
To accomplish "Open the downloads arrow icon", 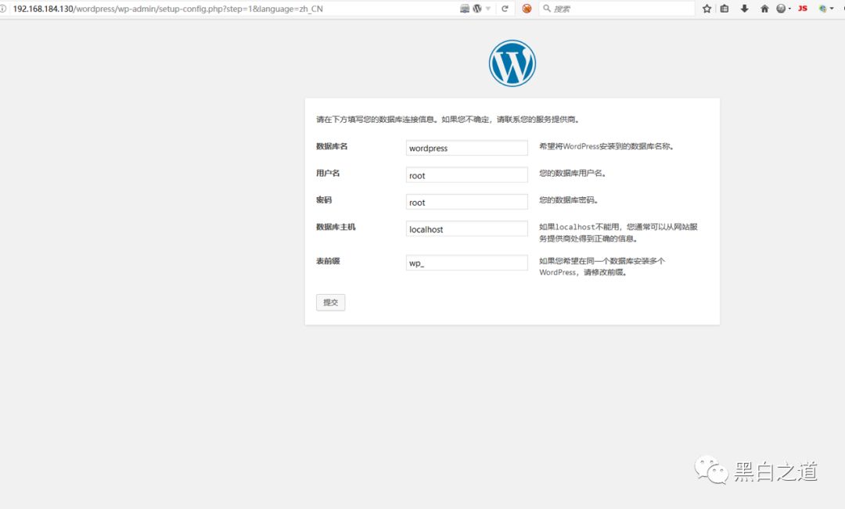I will pyautogui.click(x=744, y=9).
